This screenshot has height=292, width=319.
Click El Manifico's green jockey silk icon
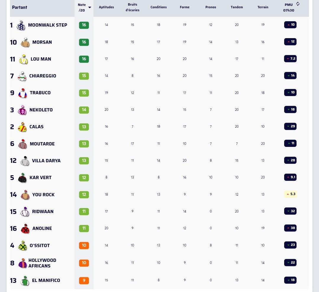click(x=25, y=281)
